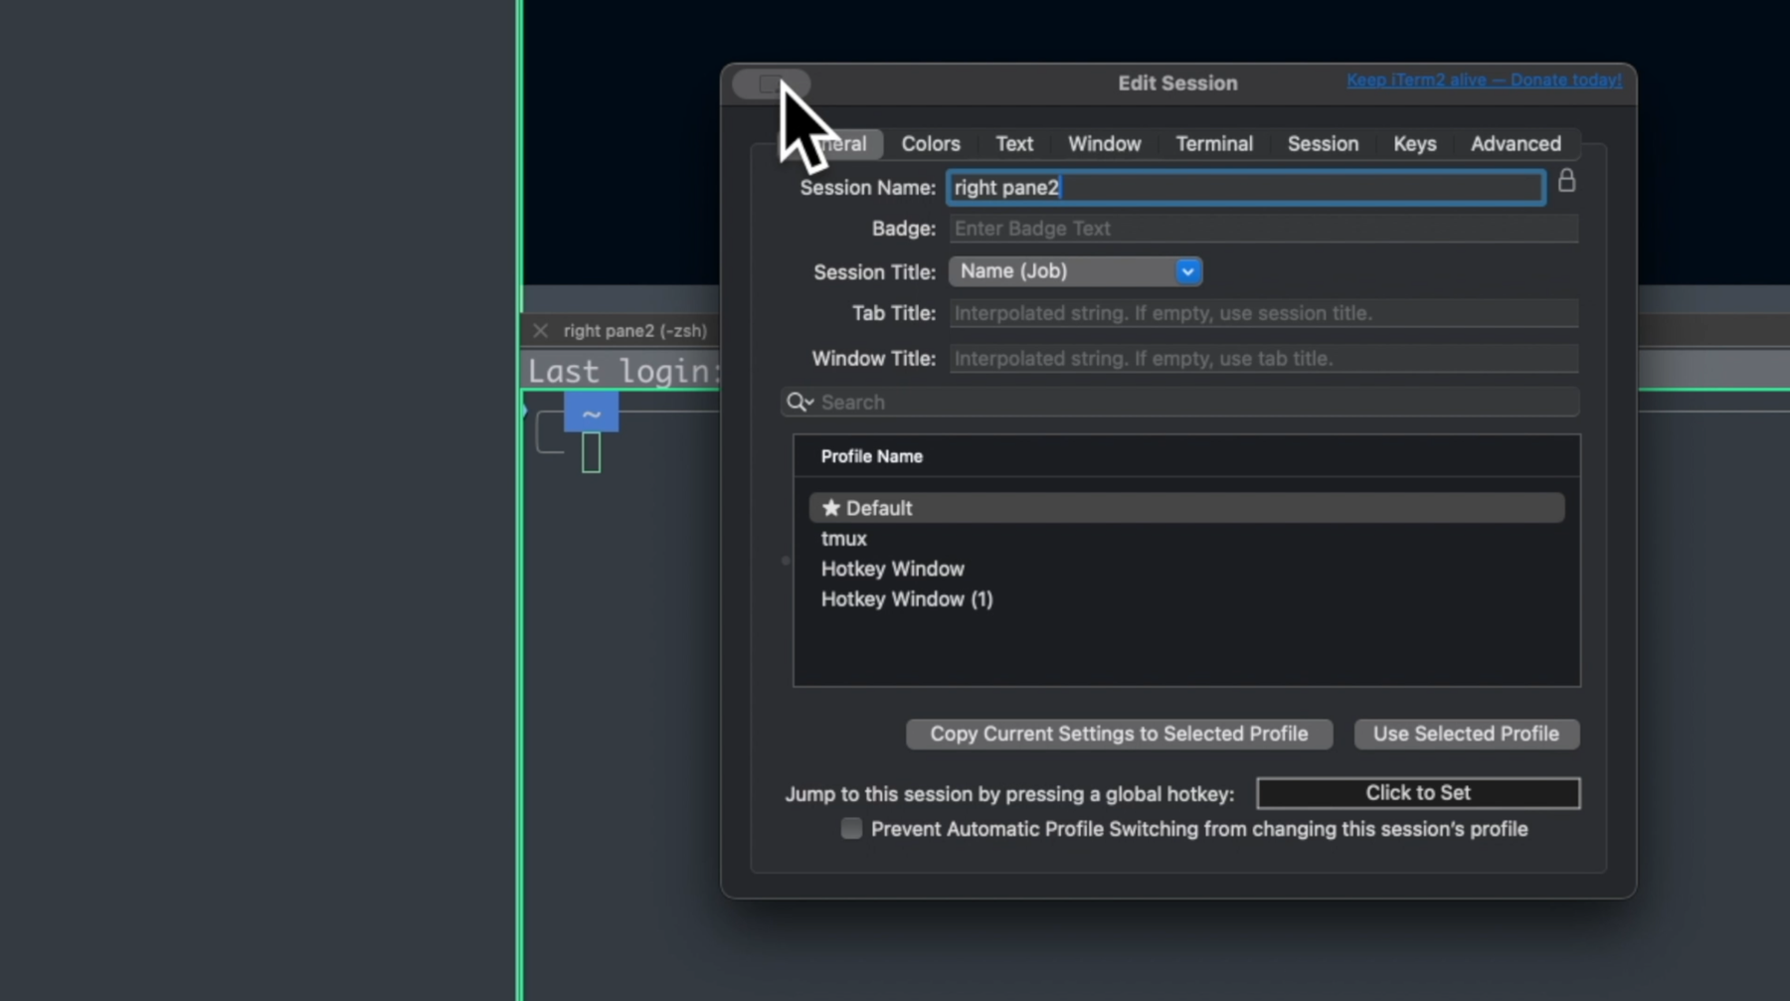The width and height of the screenshot is (1790, 1001).
Task: Select the Hotkey Window (1) profile
Action: pos(907,599)
